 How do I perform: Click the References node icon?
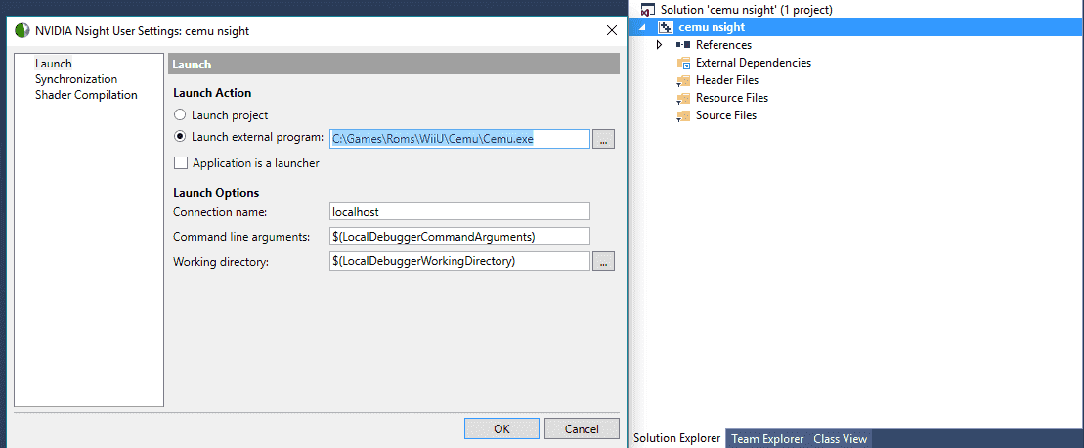683,45
